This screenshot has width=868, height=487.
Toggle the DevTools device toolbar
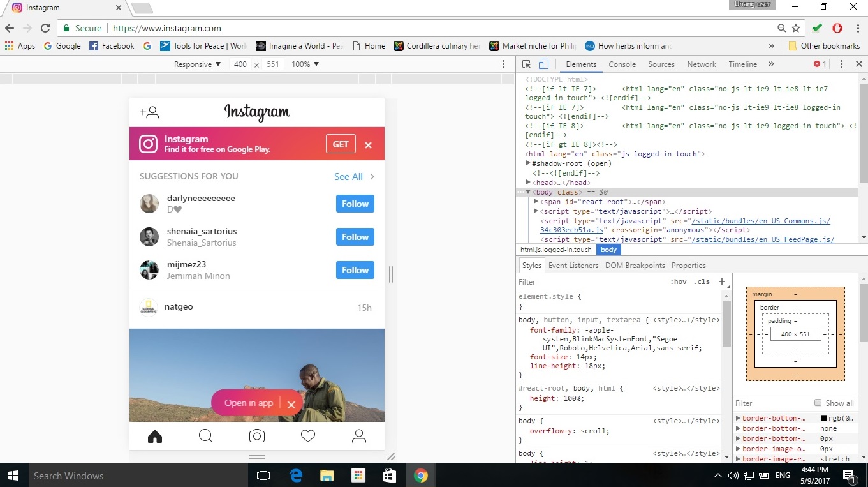[x=543, y=64]
